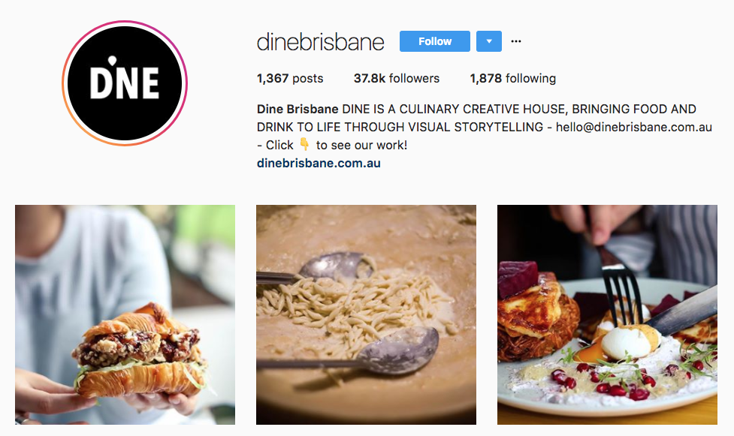Click the pointing-down hand emoji in bio
This screenshot has height=436, width=734.
(304, 145)
